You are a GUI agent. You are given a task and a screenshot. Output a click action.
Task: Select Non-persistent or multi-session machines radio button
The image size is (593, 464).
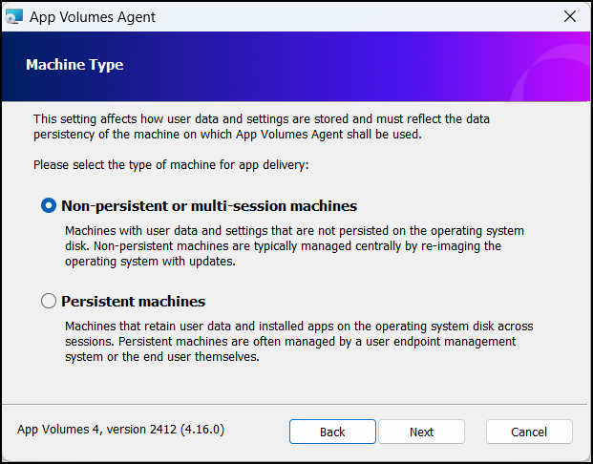pos(49,205)
